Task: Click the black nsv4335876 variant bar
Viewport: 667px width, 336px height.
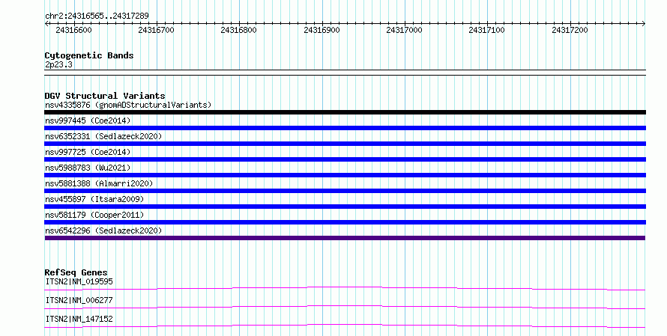Action: click(x=345, y=112)
